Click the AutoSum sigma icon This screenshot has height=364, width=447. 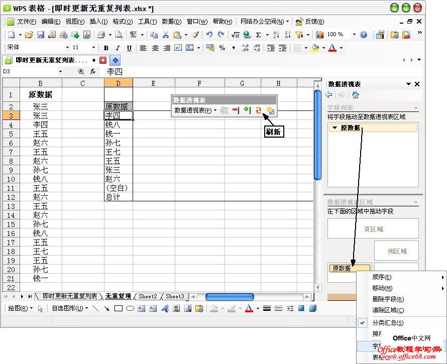258,35
